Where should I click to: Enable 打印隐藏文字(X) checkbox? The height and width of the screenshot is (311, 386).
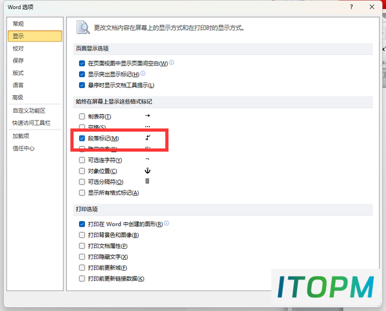[82, 257]
